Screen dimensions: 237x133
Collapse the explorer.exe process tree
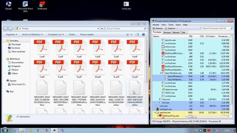155,112
